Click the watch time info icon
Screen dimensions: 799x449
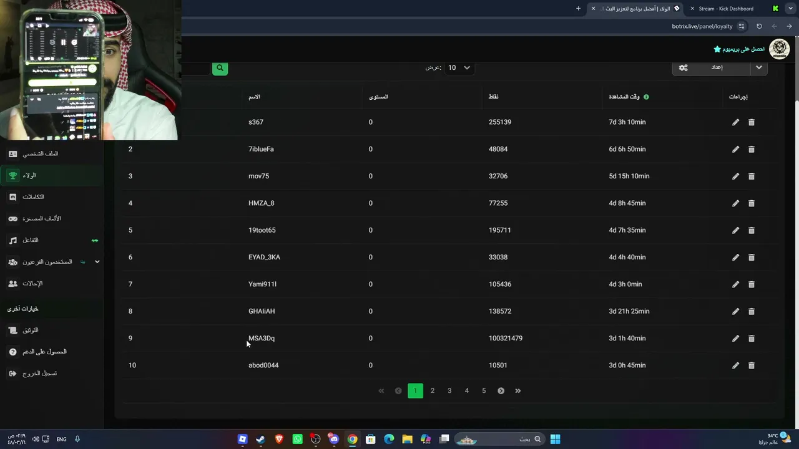click(x=646, y=97)
